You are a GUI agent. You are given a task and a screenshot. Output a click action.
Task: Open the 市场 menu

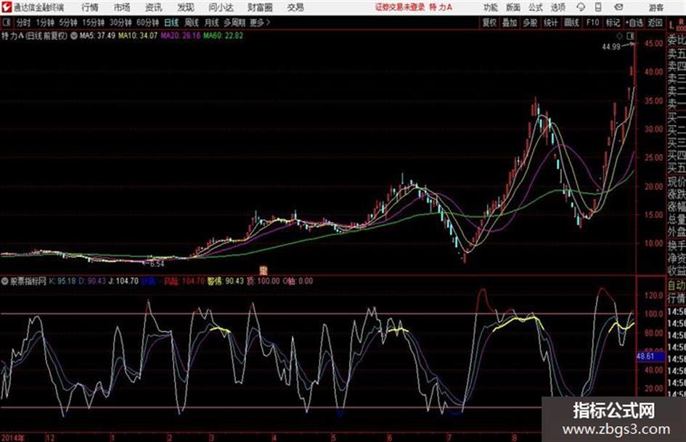click(x=122, y=7)
